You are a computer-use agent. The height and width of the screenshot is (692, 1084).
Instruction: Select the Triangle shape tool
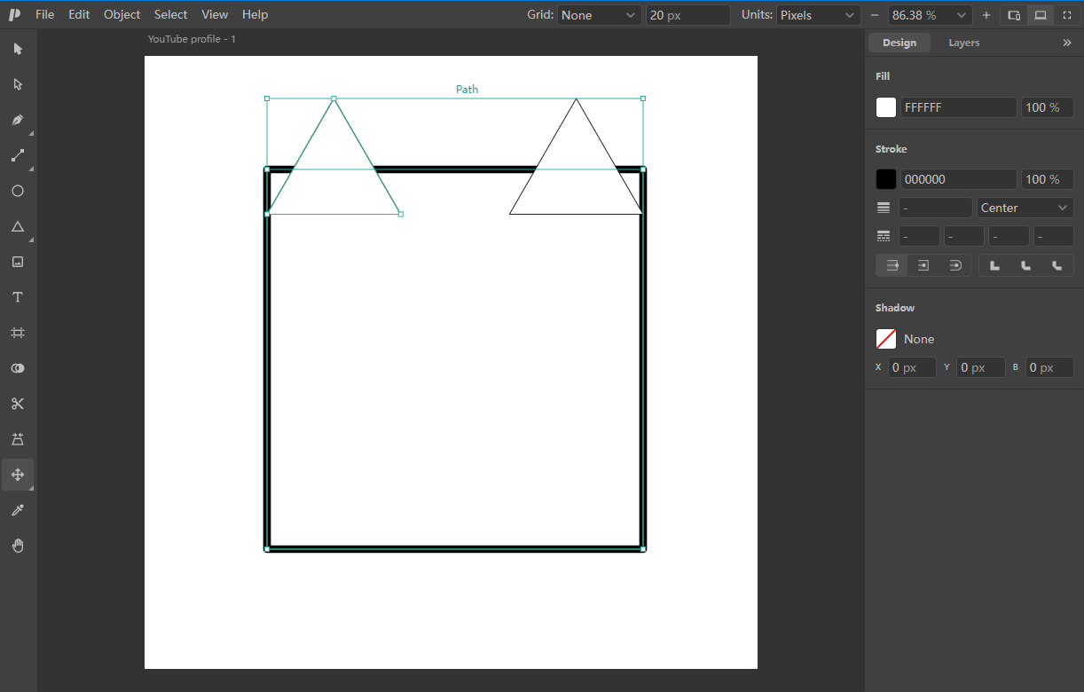[x=18, y=226]
